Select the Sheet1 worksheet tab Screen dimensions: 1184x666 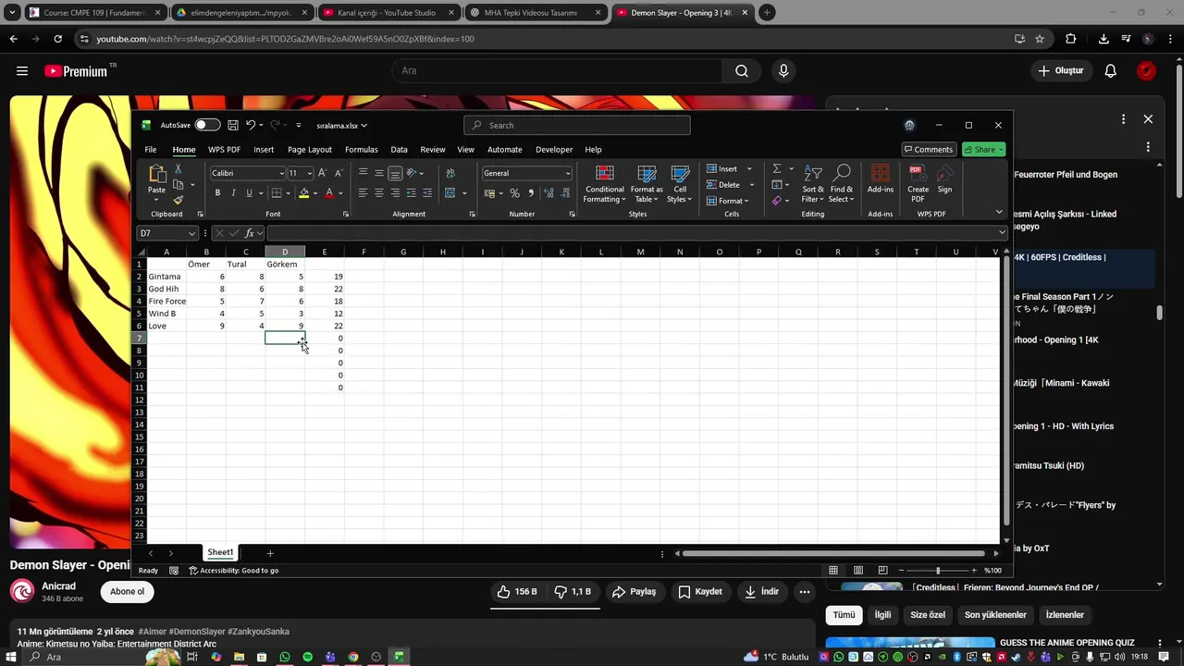220,552
